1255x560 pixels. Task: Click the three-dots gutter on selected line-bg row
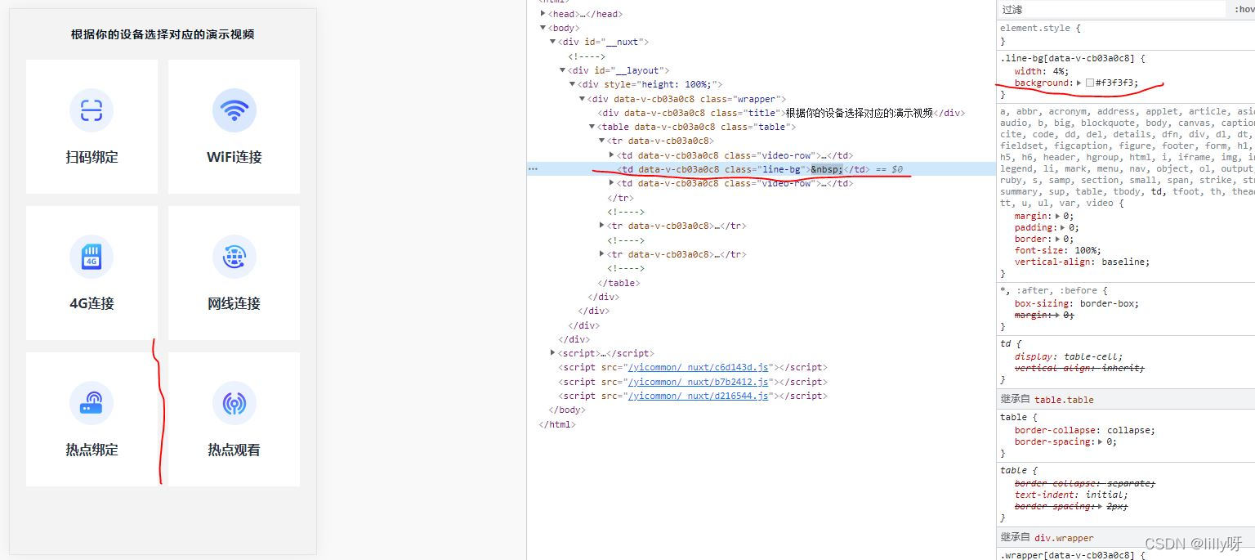pyautogui.click(x=533, y=169)
